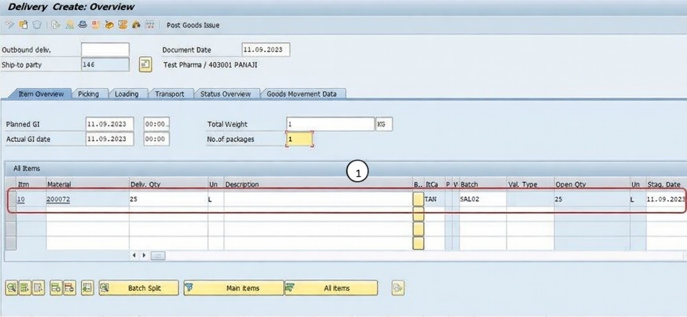Show everything with the All items button

pos(331,288)
